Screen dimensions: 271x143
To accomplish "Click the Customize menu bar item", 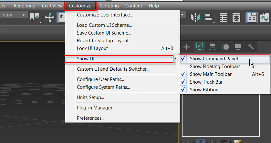I will [x=80, y=6].
